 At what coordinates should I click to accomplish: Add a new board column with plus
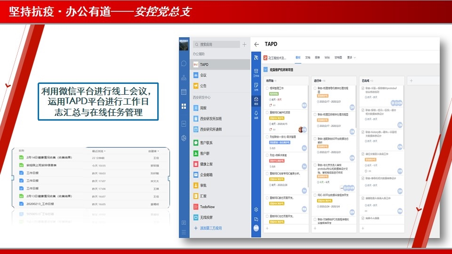pyautogui.click(x=412, y=81)
